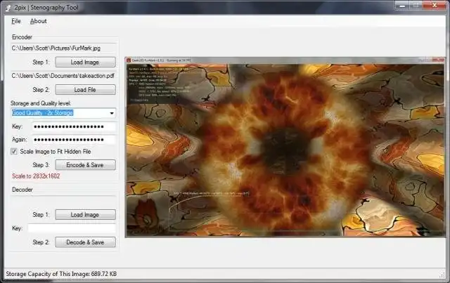Click the Storage Capacity status bar text
The height and width of the screenshot is (283, 450).
click(x=61, y=274)
